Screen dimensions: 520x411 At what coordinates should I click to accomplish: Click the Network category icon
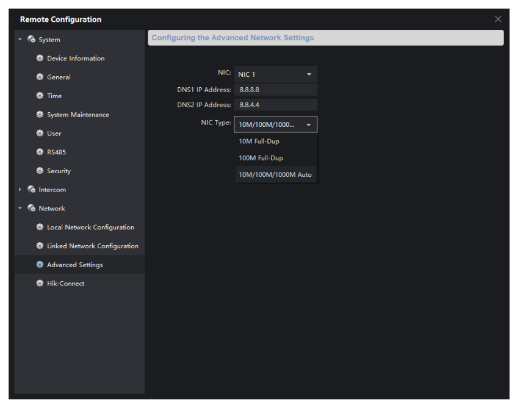click(x=32, y=209)
